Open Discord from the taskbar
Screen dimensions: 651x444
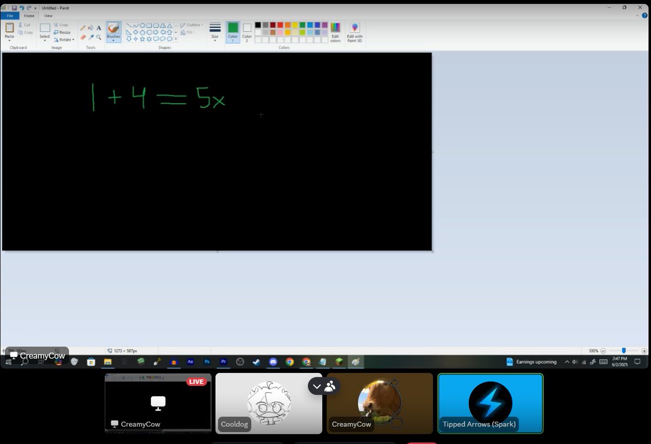(273, 361)
